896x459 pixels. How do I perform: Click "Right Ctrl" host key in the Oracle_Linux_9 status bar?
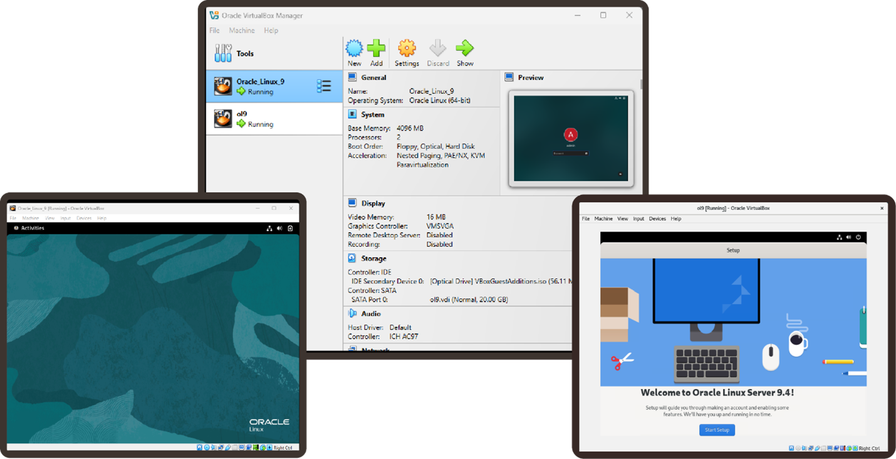pyautogui.click(x=283, y=448)
